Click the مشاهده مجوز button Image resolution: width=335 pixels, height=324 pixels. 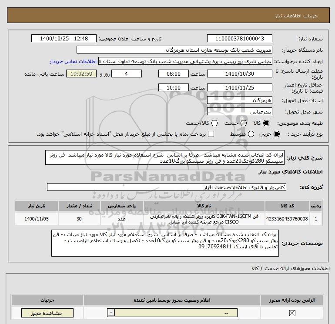pos(47,313)
